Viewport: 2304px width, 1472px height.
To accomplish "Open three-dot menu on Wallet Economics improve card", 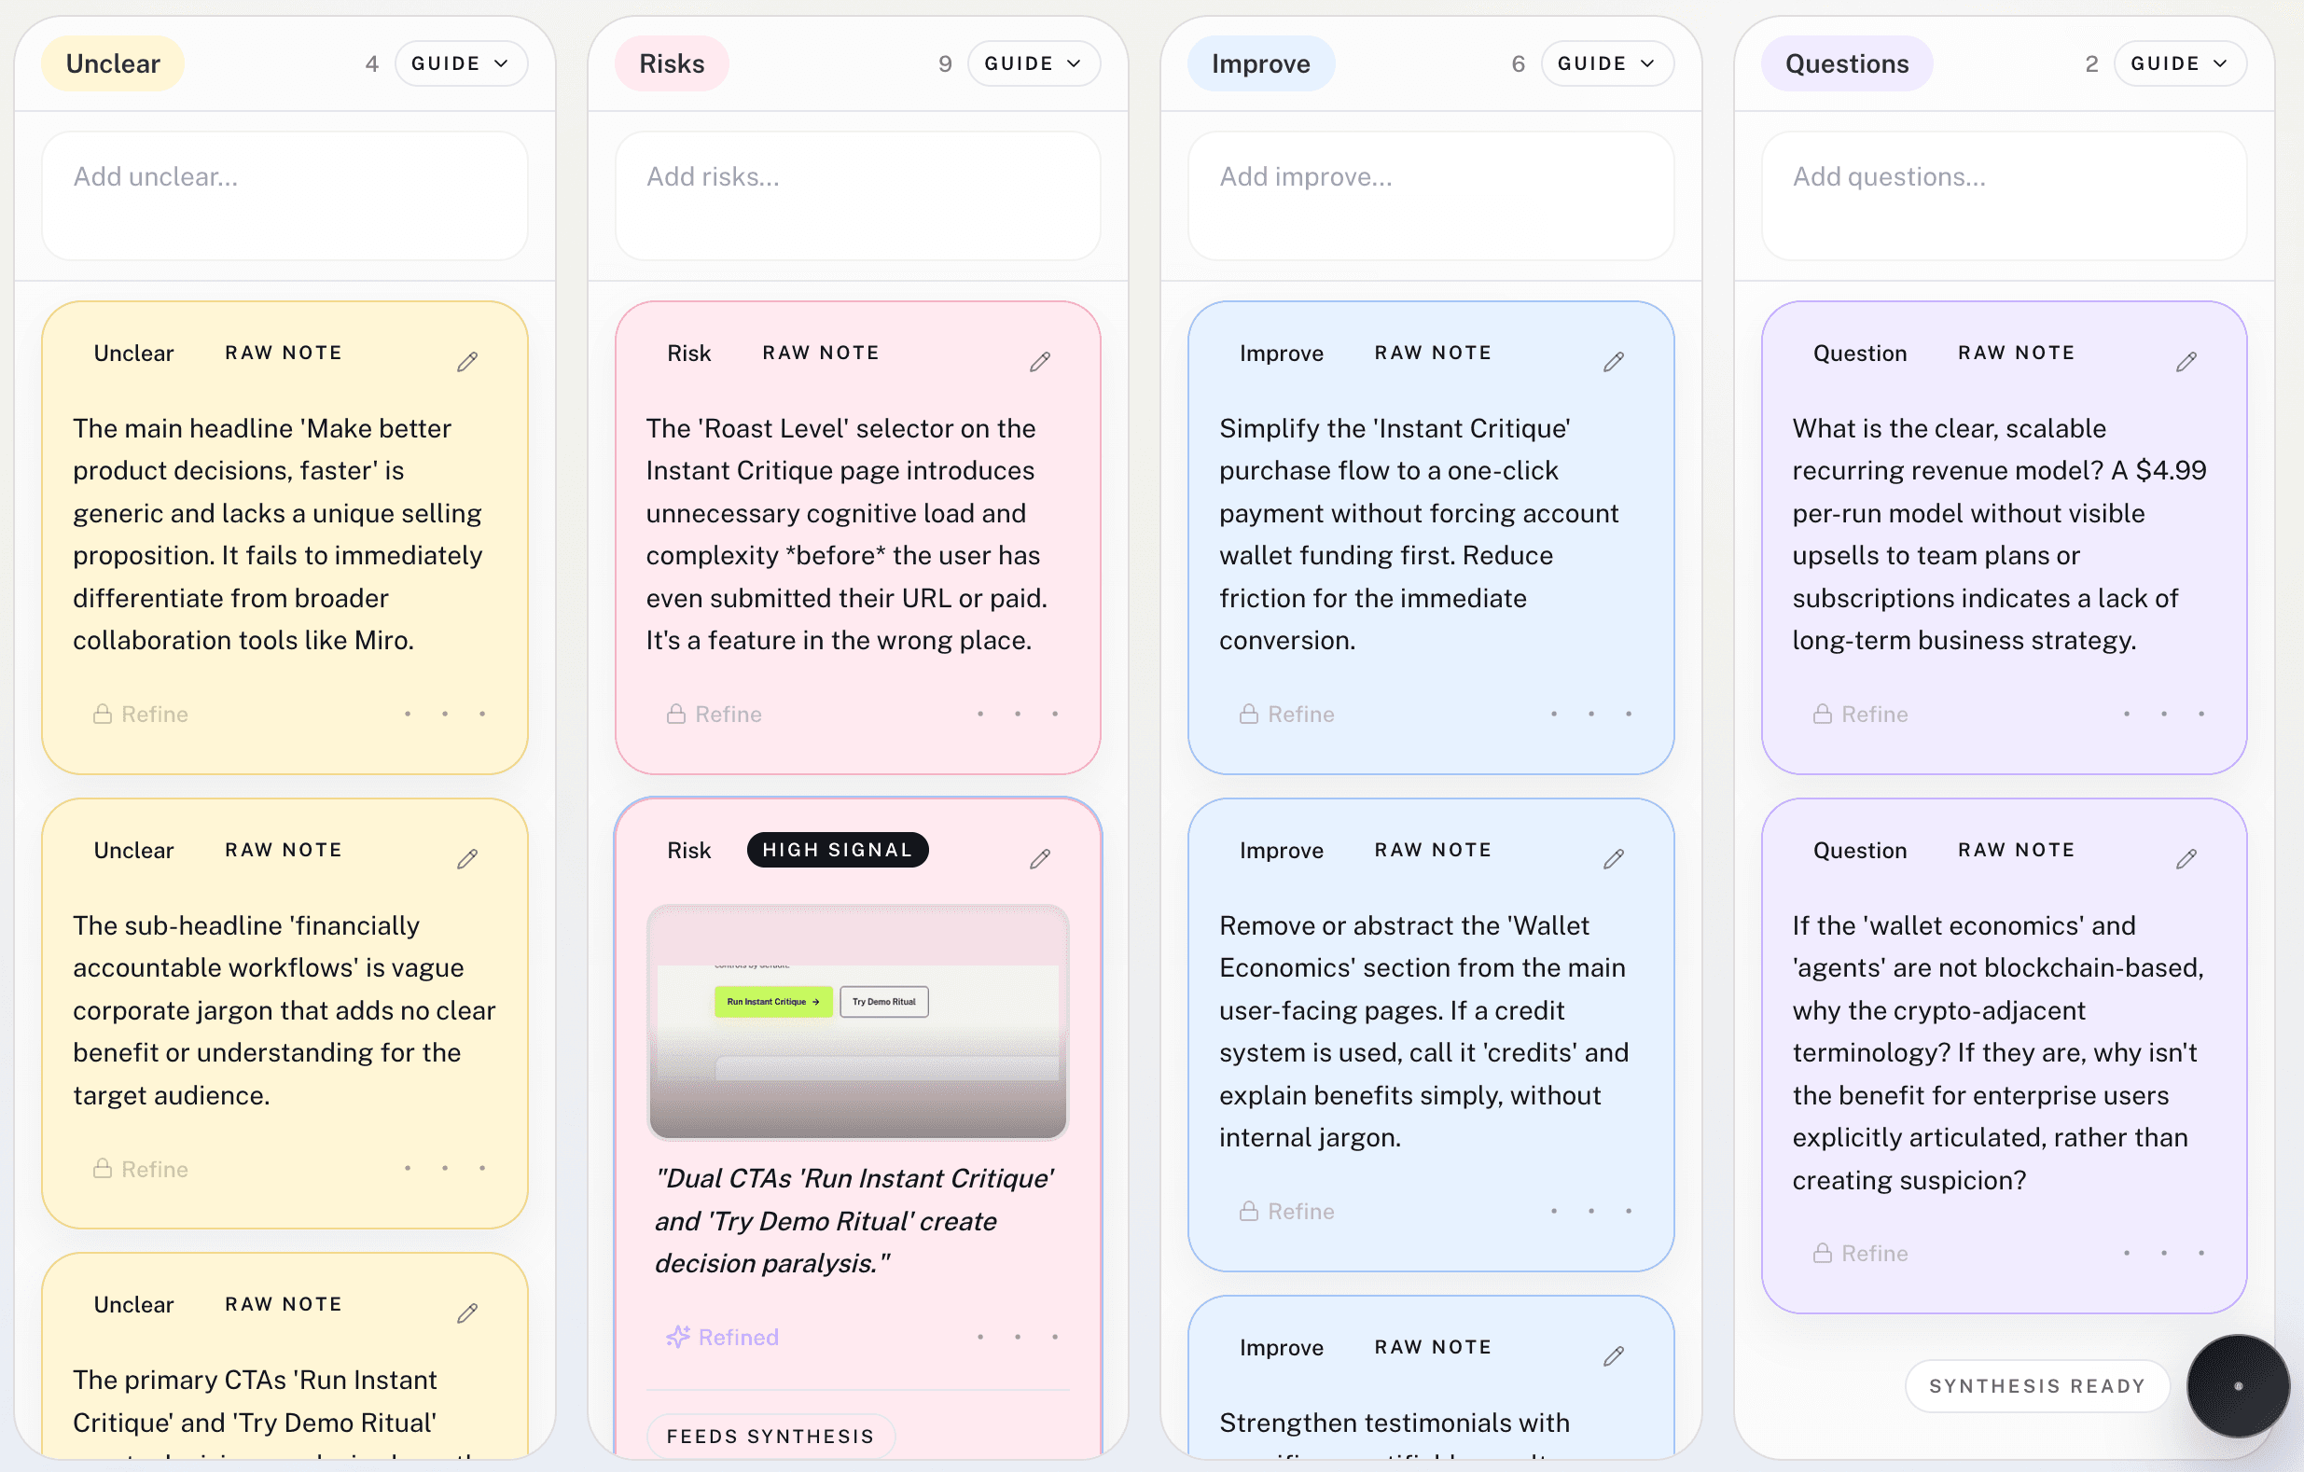I will (x=1590, y=1211).
